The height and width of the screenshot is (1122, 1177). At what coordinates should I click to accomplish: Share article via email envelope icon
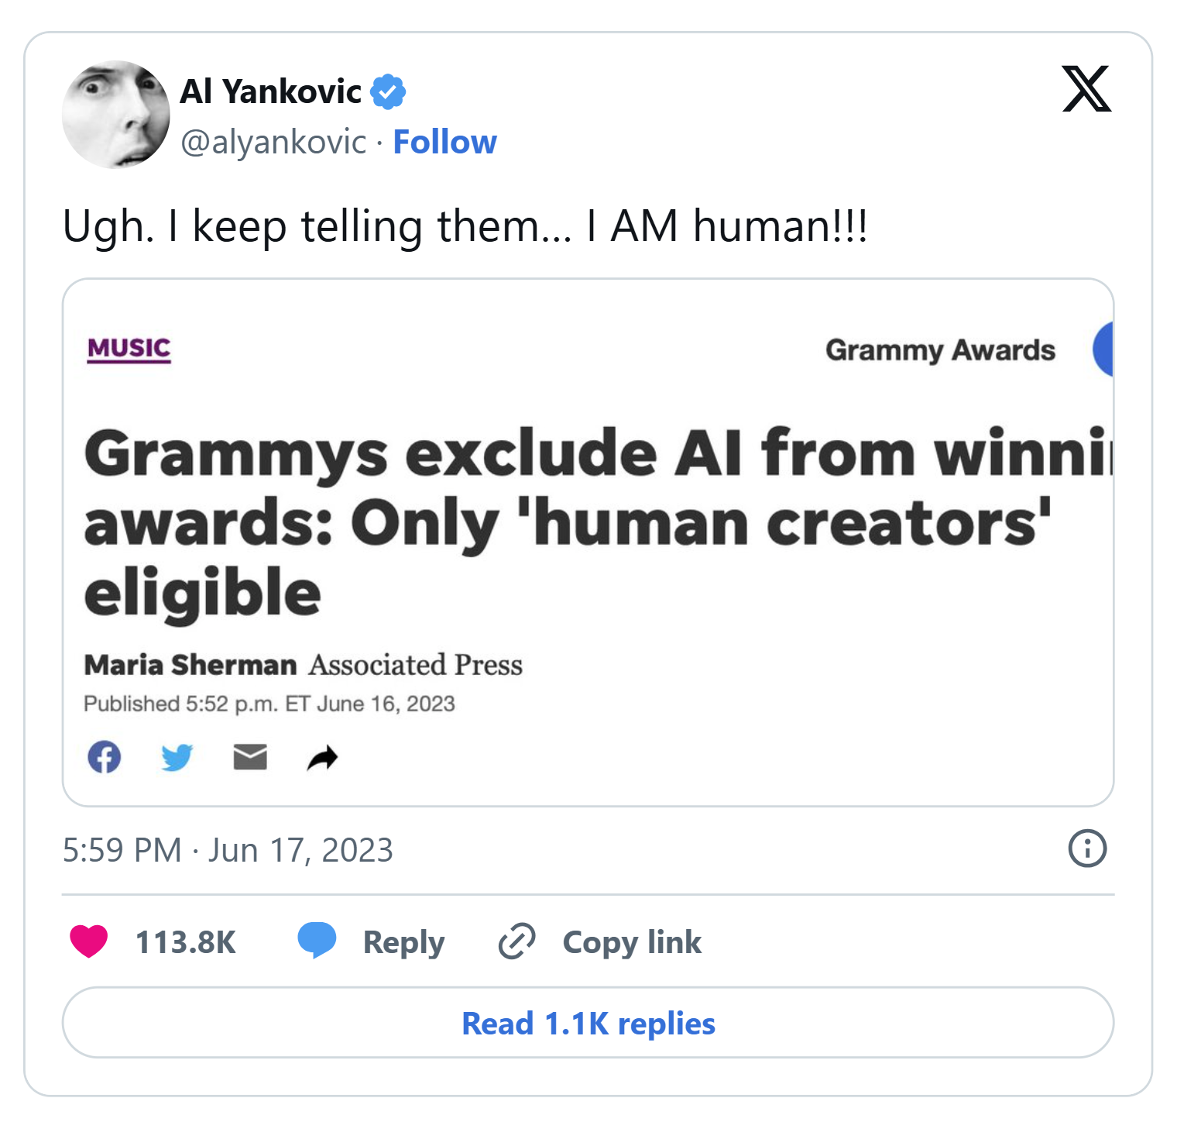point(250,757)
